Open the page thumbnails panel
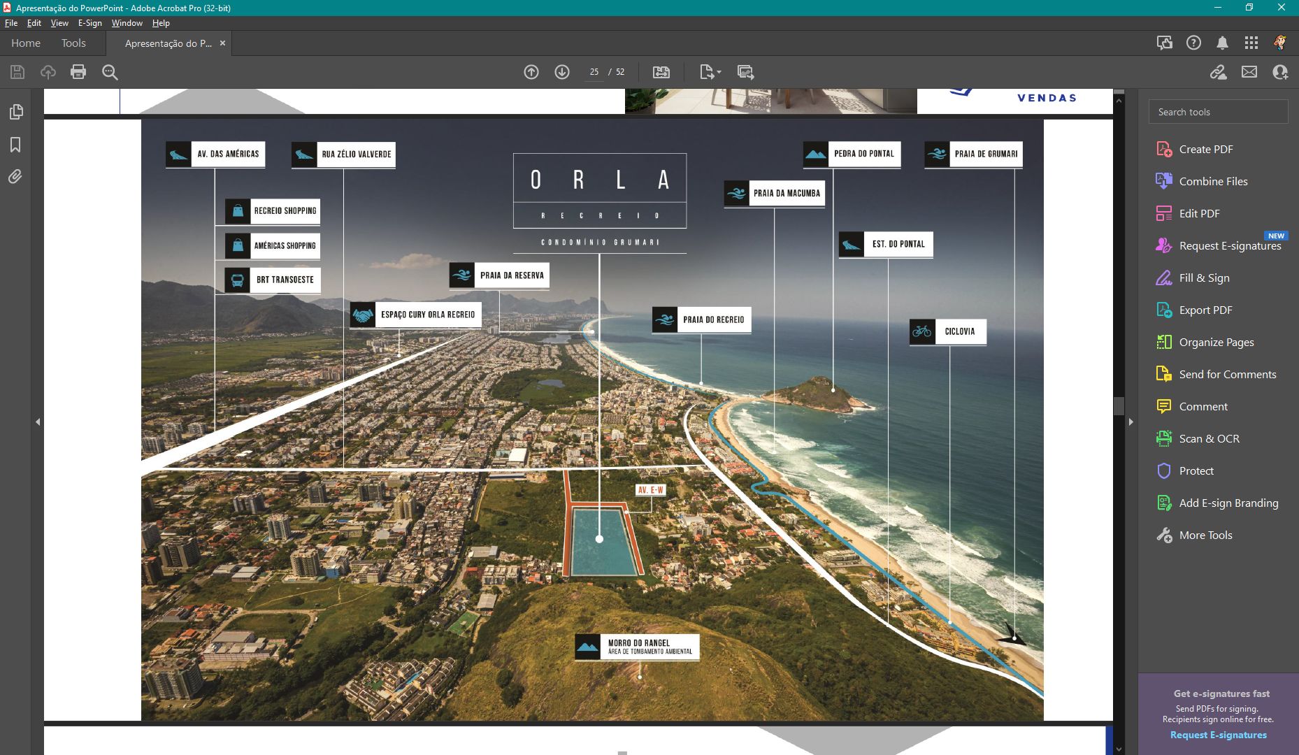Screen dimensions: 1299x755 click(x=15, y=112)
